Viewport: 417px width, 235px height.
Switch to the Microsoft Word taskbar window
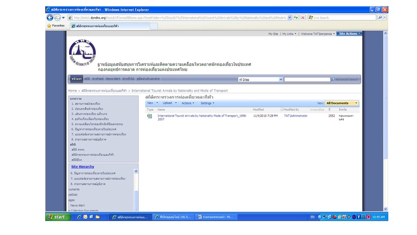(216, 217)
